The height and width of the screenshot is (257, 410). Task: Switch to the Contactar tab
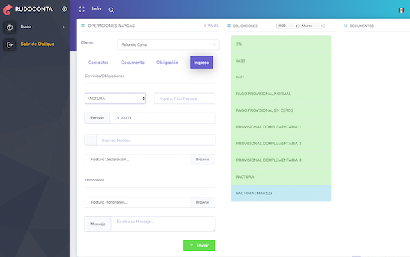[x=98, y=63]
